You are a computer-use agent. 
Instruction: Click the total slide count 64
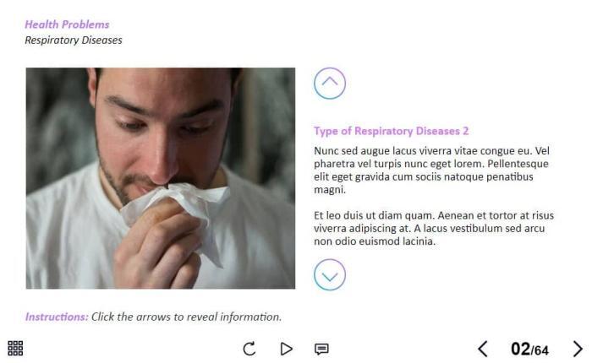[540, 350]
